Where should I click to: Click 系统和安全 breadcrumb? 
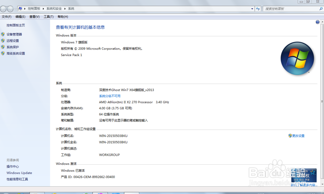(54, 9)
